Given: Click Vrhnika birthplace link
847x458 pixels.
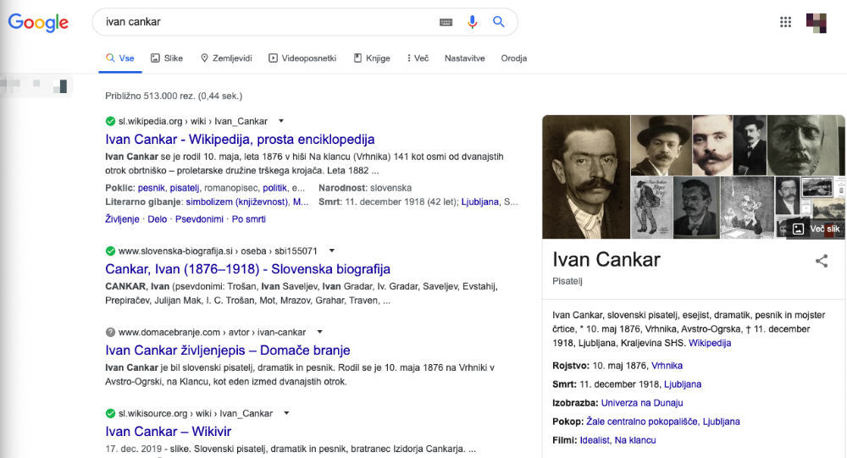Looking at the screenshot, I should 667,366.
